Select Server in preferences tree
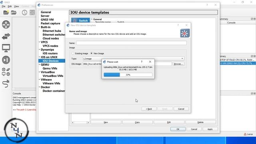256x144 pixels. [45, 16]
